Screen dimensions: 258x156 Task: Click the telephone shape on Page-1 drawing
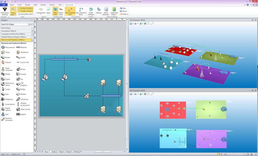89,59
